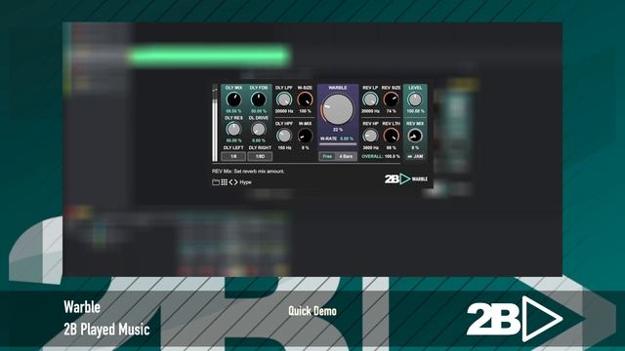Click the green clip in the DAW timeline
625x351 pixels.
209,57
